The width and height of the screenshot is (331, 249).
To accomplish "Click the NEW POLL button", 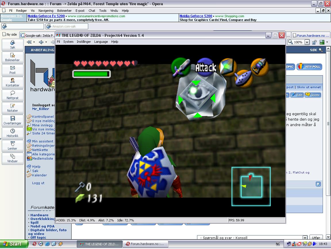I will point(309,67).
